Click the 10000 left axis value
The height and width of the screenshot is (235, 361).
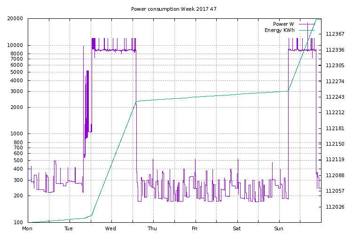point(15,45)
